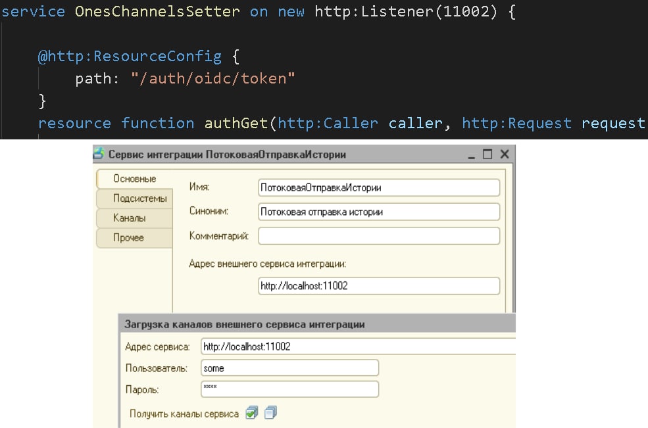This screenshot has height=428, width=648.
Task: Click the integration service window title icon
Action: click(99, 154)
